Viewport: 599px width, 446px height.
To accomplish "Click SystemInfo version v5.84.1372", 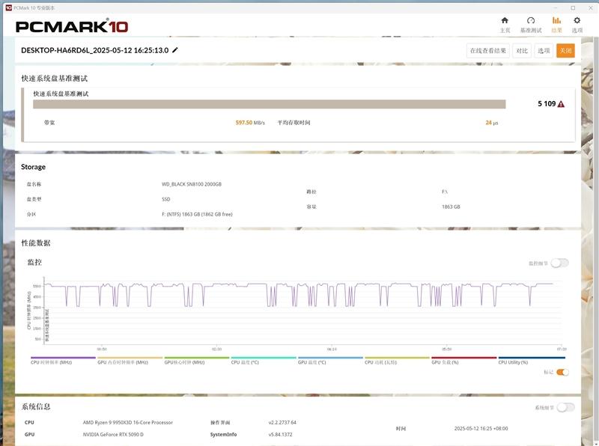I will coord(280,434).
